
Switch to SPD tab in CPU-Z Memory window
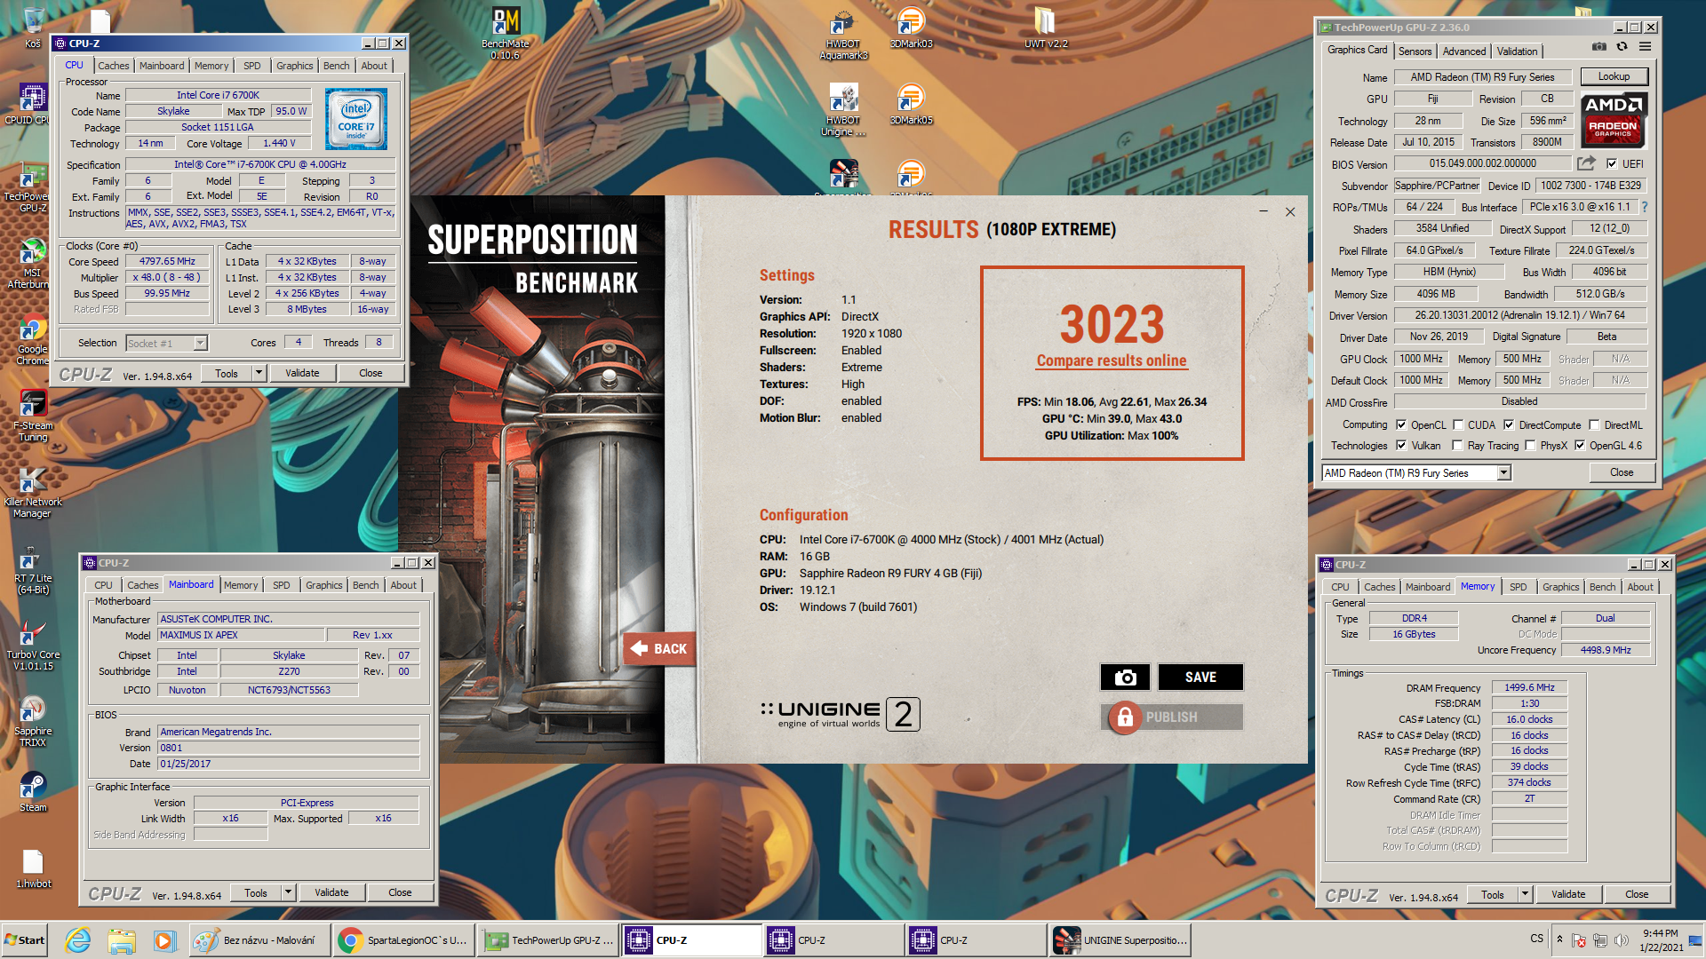coord(1518,587)
